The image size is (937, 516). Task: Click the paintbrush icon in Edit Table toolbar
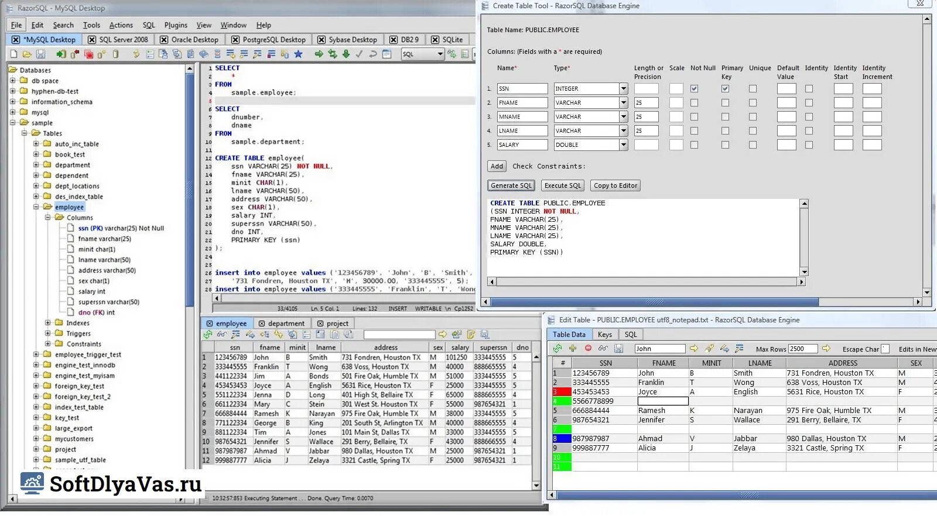709,348
